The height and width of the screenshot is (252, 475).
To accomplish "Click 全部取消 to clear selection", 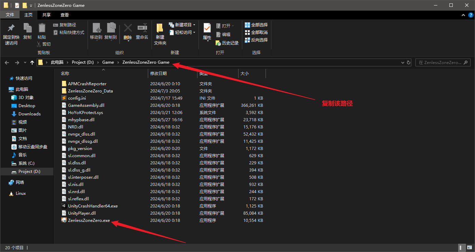I will (x=256, y=32).
